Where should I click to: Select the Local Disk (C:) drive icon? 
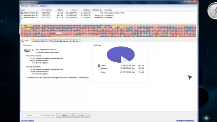pyautogui.click(x=22, y=13)
